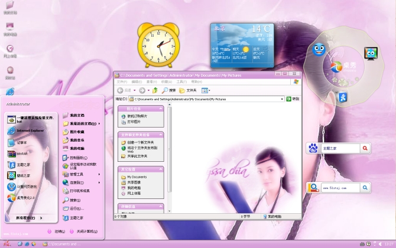Click 关闭计算机 shut down button
The width and height of the screenshot is (396, 248).
tap(83, 231)
